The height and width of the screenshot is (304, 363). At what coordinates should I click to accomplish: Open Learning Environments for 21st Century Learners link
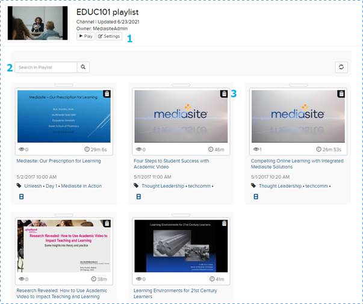coord(175,293)
